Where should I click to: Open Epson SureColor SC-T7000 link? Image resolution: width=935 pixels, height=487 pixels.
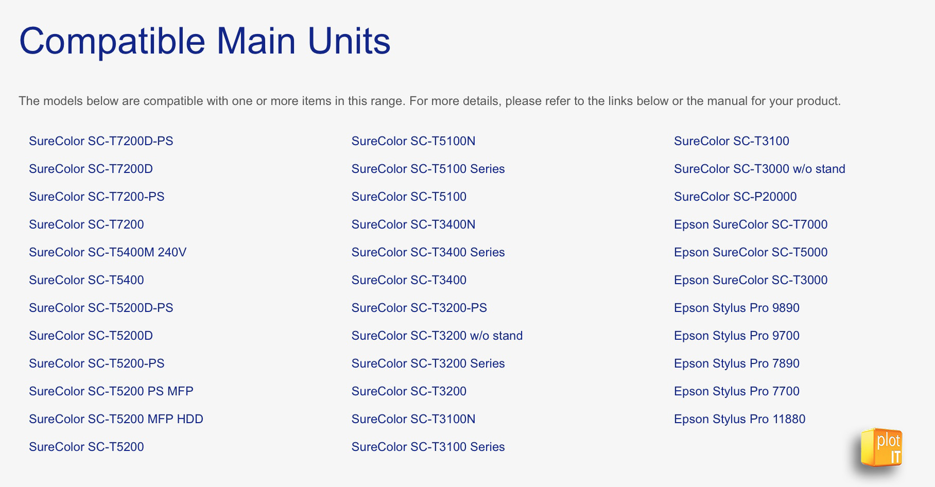pyautogui.click(x=751, y=224)
